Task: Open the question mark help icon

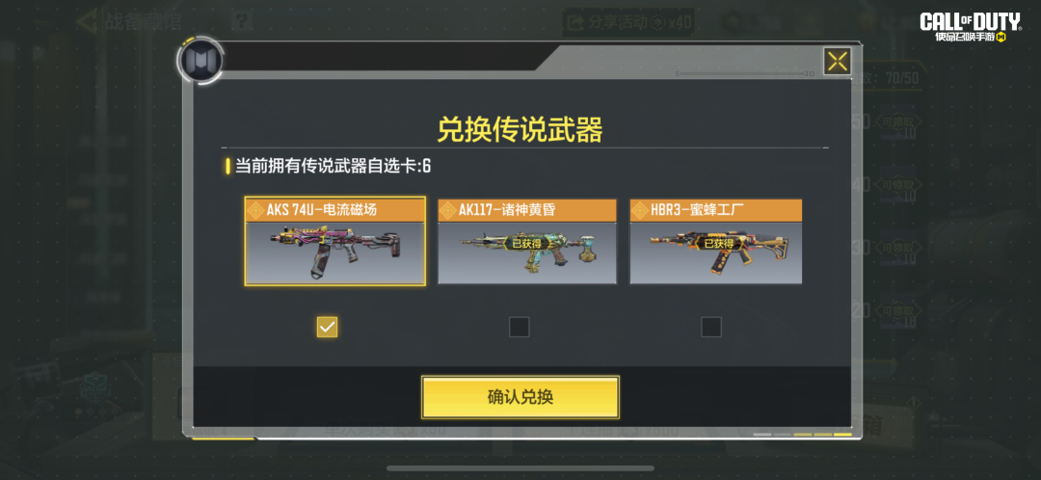Action: pyautogui.click(x=242, y=21)
